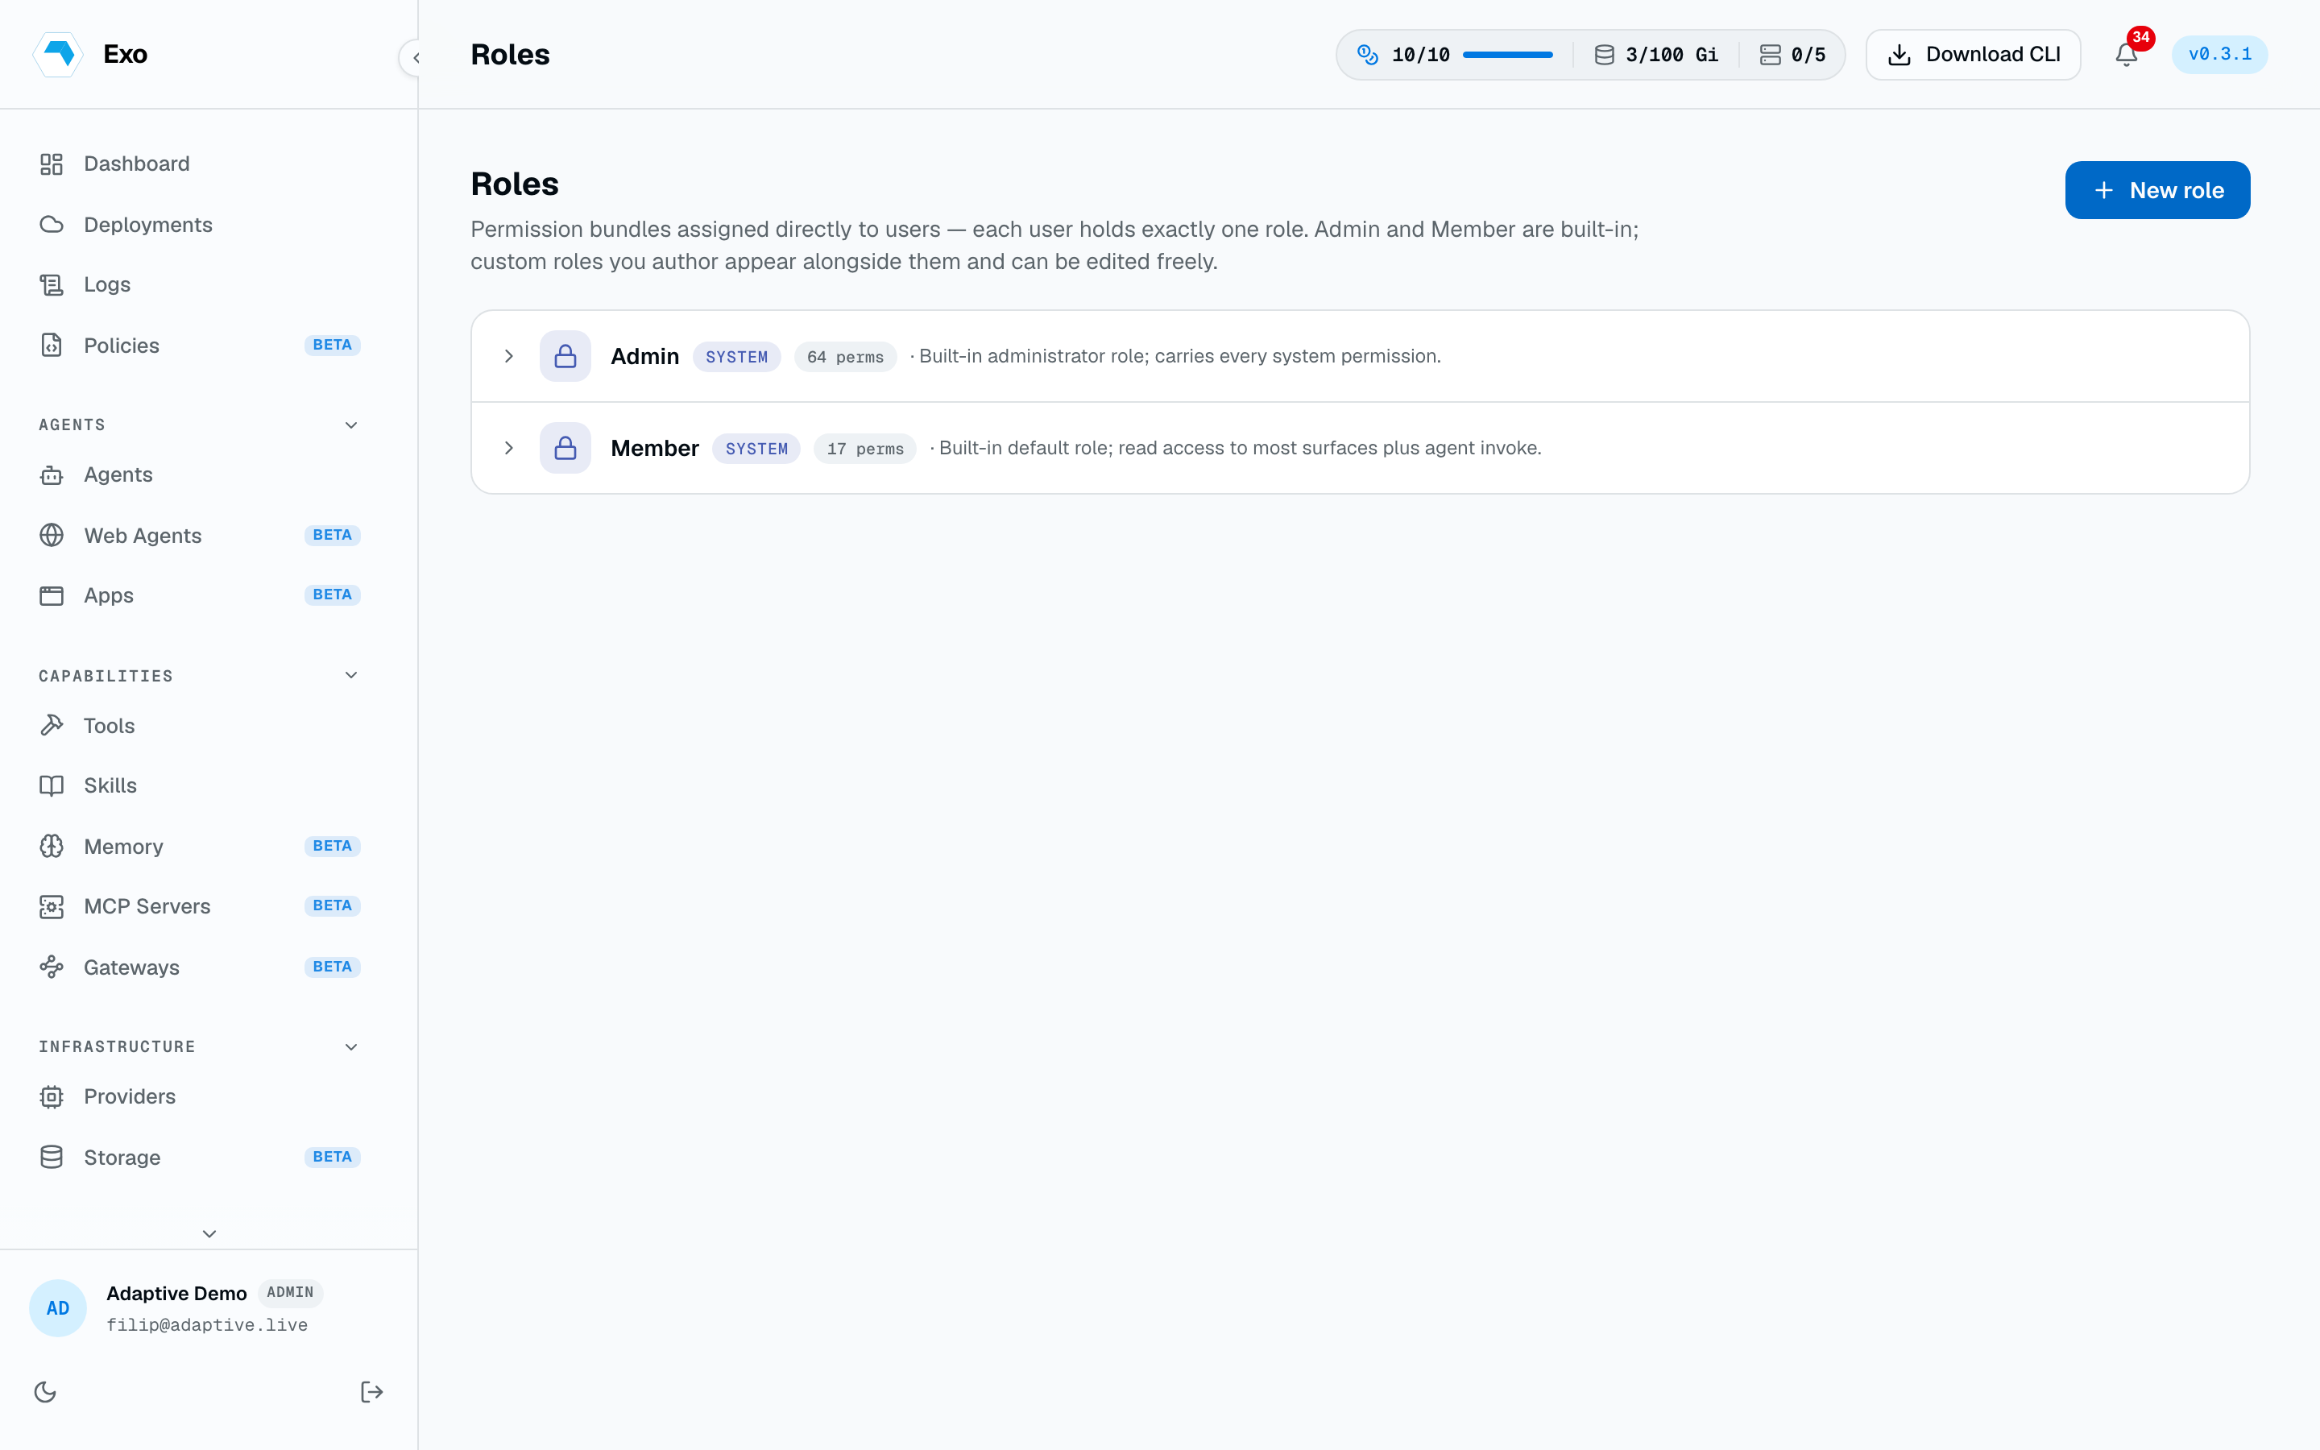Screen dimensions: 2320x1450
Task: Click the Memory sidebar item label
Action: tap(124, 847)
